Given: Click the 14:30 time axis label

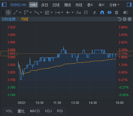Looking at the screenshot, I should tap(93, 103).
